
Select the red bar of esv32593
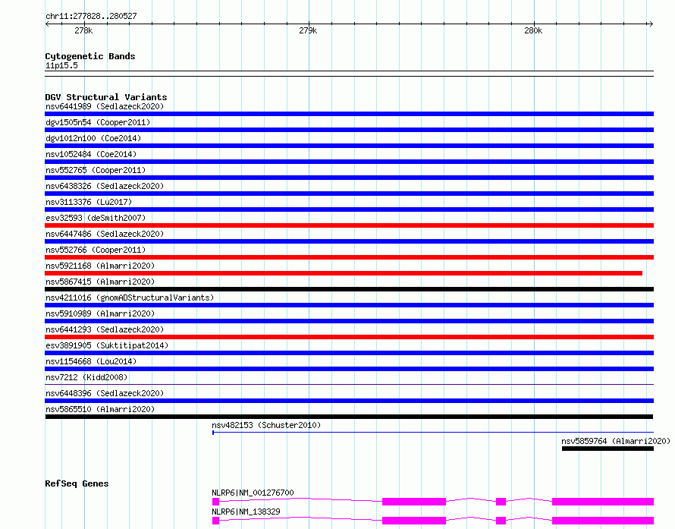click(349, 225)
